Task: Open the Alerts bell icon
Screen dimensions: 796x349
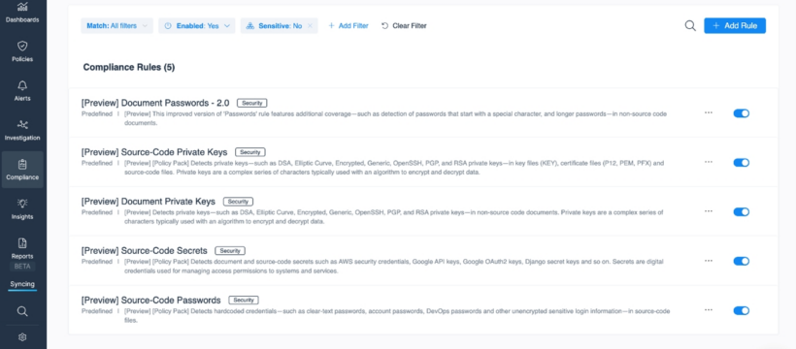Action: tap(22, 85)
